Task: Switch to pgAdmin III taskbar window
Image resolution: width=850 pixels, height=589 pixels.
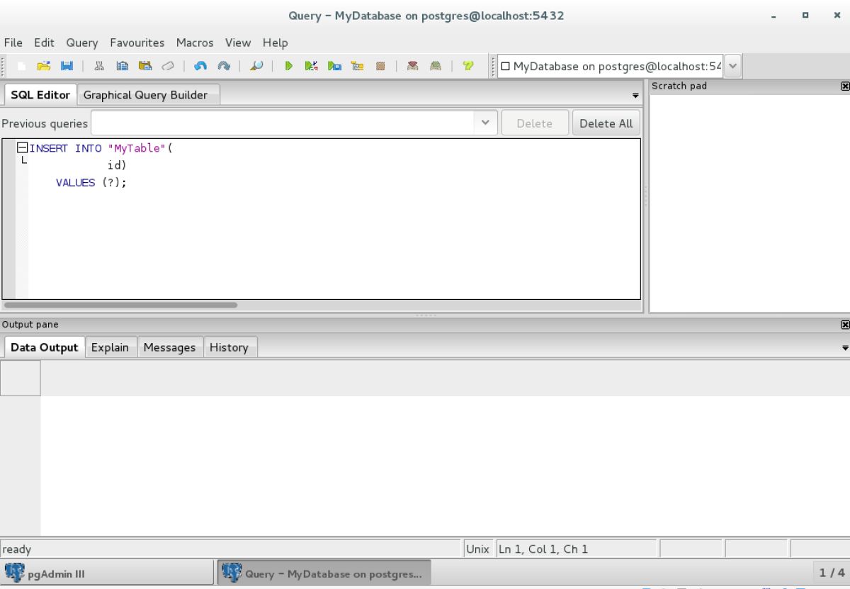Action: tap(107, 573)
